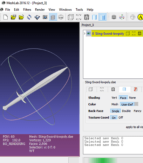
Task: Open the bounding box settings tab
Action: [x=91, y=89]
